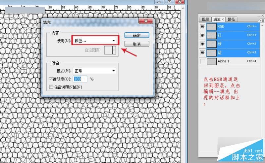265x163 pixels.
Task: Toggle visibility eye of 红 channel
Action: [202, 35]
